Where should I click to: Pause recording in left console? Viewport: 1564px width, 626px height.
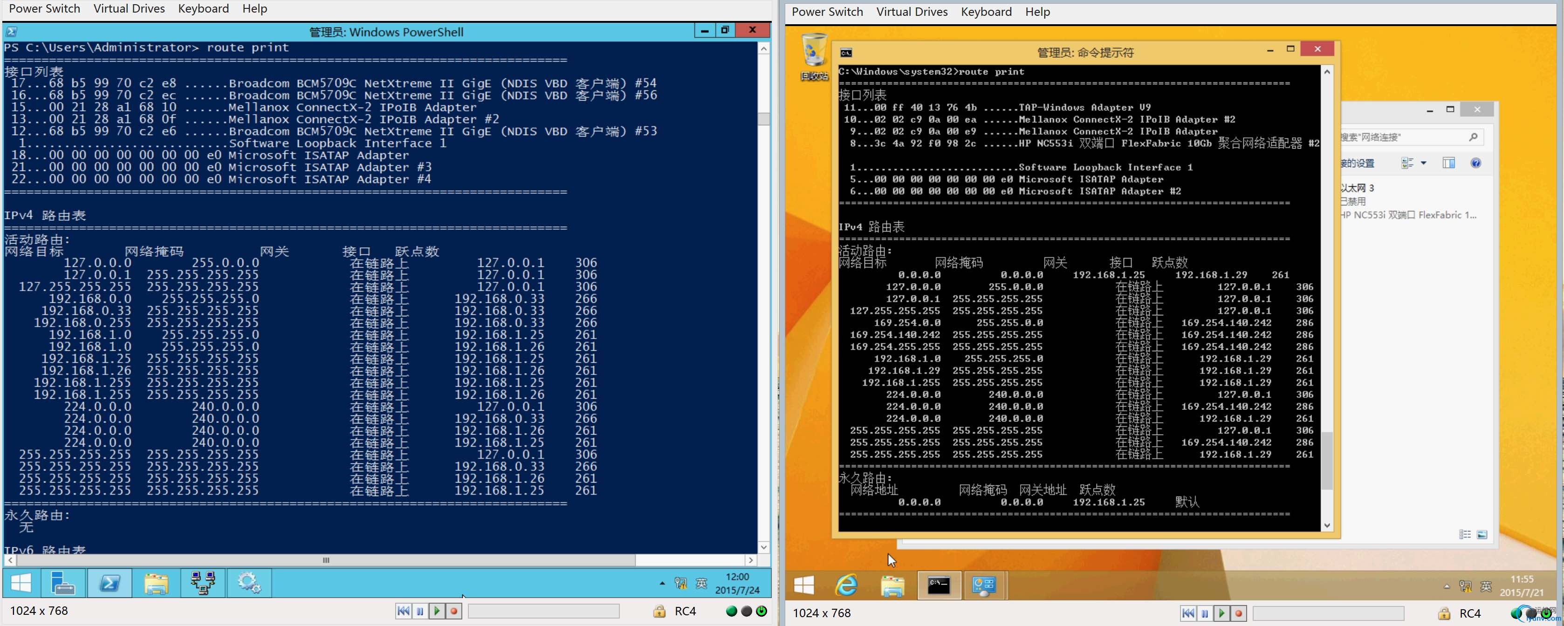(x=420, y=612)
